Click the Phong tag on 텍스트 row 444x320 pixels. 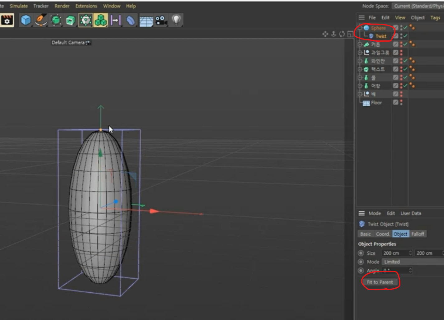412,69
